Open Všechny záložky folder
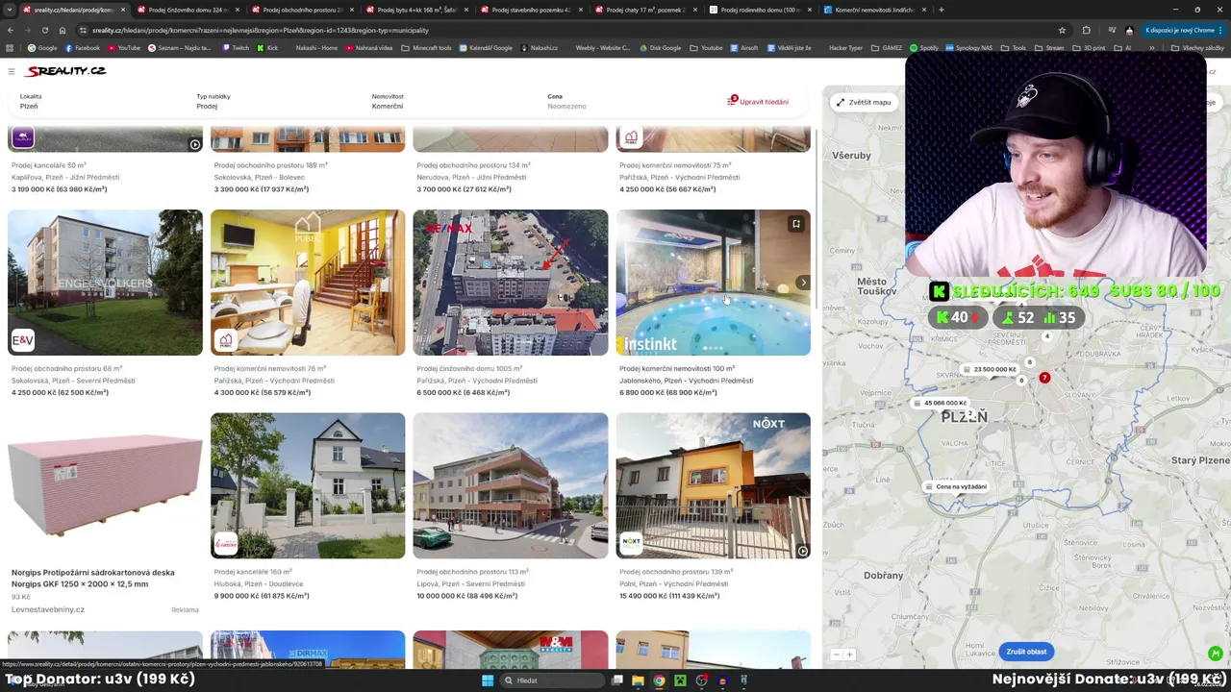 [1197, 48]
